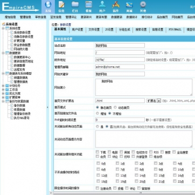Open the 用户 person icon in top navigation
This screenshot has width=195, height=195.
pyautogui.click(x=102, y=4)
